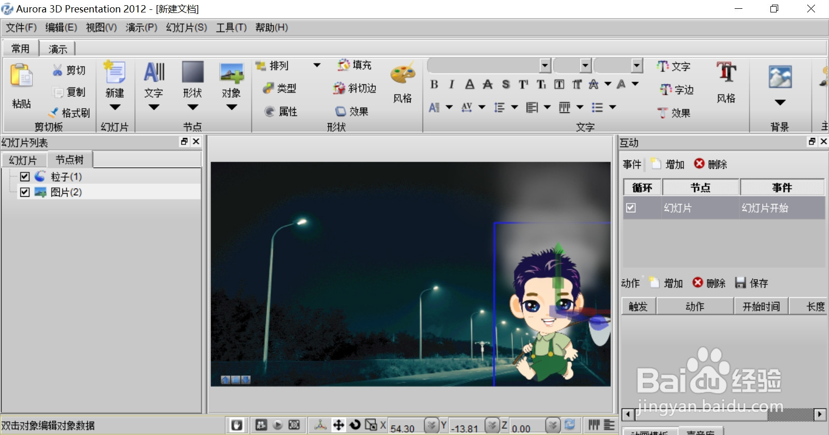Image resolution: width=829 pixels, height=435 pixels.
Task: Click the refresh icon beside Z value
Action: tap(570, 425)
